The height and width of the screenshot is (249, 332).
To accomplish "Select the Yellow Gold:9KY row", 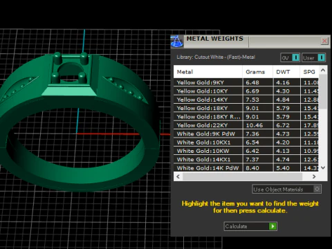I will pyautogui.click(x=246, y=82).
